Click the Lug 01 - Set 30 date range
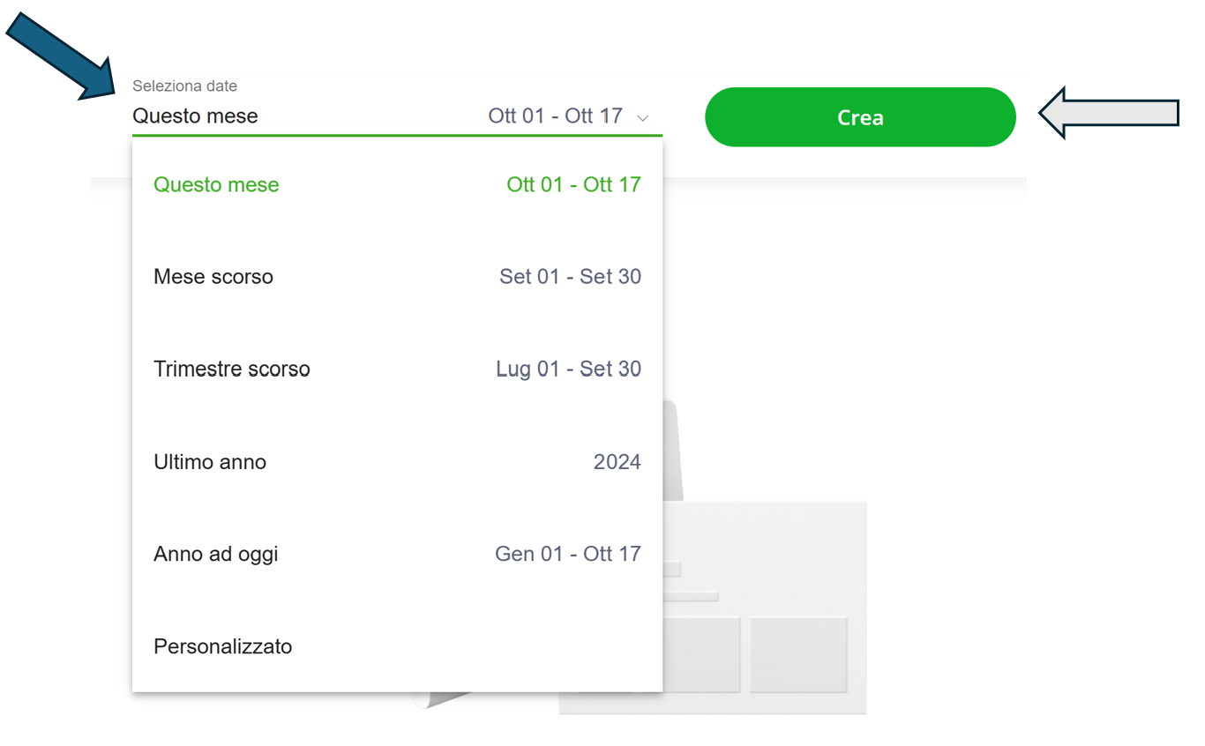Screen dimensions: 1205x746 point(568,369)
